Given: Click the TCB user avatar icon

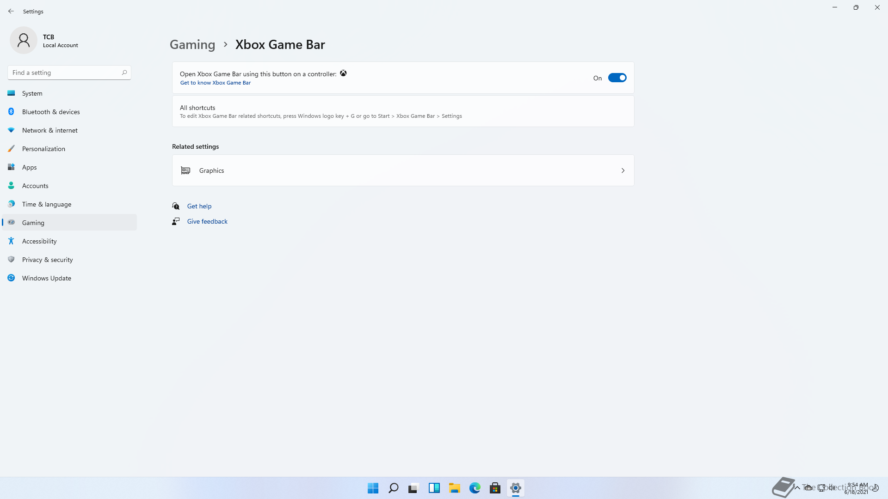Looking at the screenshot, I should 24,41.
